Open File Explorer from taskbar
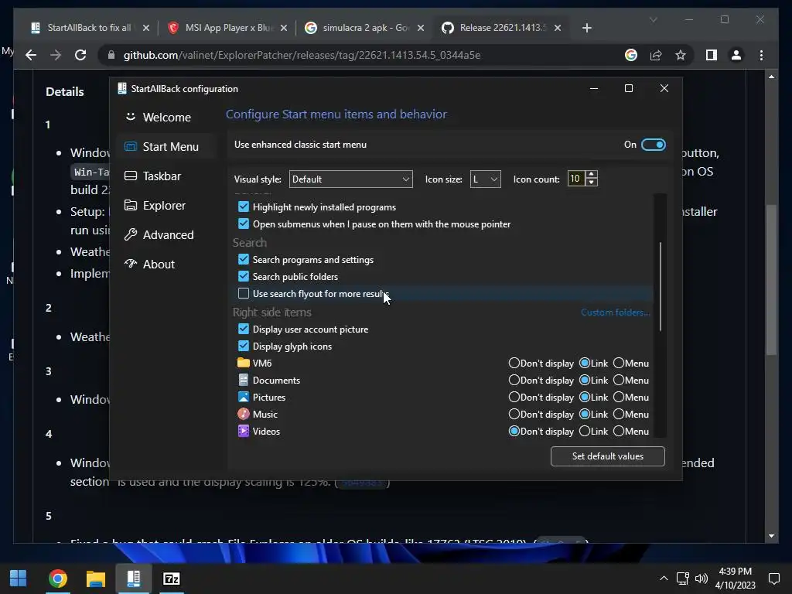Viewport: 792px width, 594px height. point(95,579)
